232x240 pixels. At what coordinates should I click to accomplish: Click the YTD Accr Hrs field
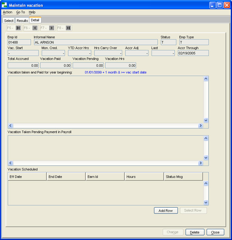click(80, 53)
